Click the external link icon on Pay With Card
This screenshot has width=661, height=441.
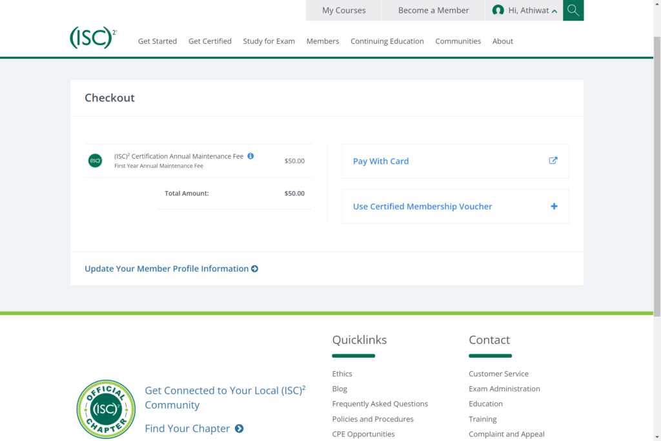(553, 161)
